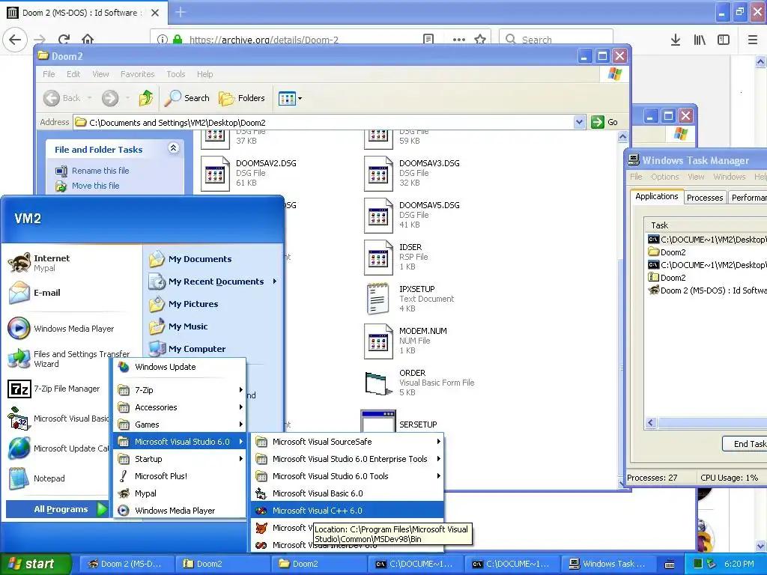Open Microsoft Visual C++ 6.0
This screenshot has width=767, height=575.
347,511
